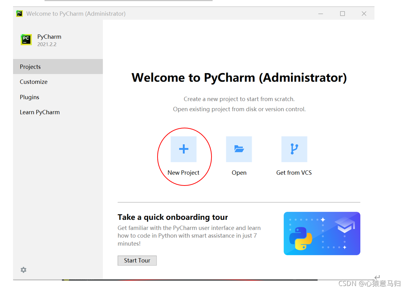Click the Open label text
The image size is (406, 290).
coord(239,172)
